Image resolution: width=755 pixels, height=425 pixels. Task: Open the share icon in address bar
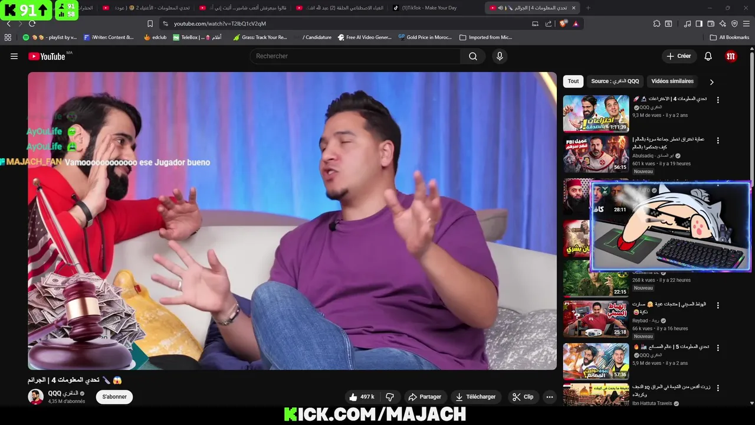pyautogui.click(x=549, y=24)
